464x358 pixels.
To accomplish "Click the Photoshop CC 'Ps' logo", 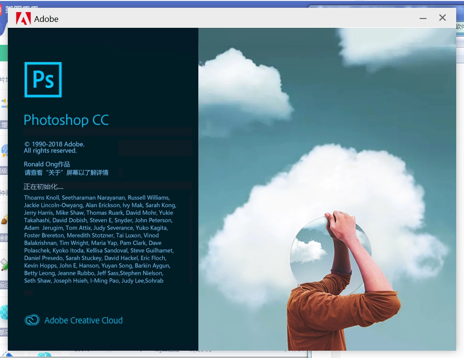I will click(43, 79).
